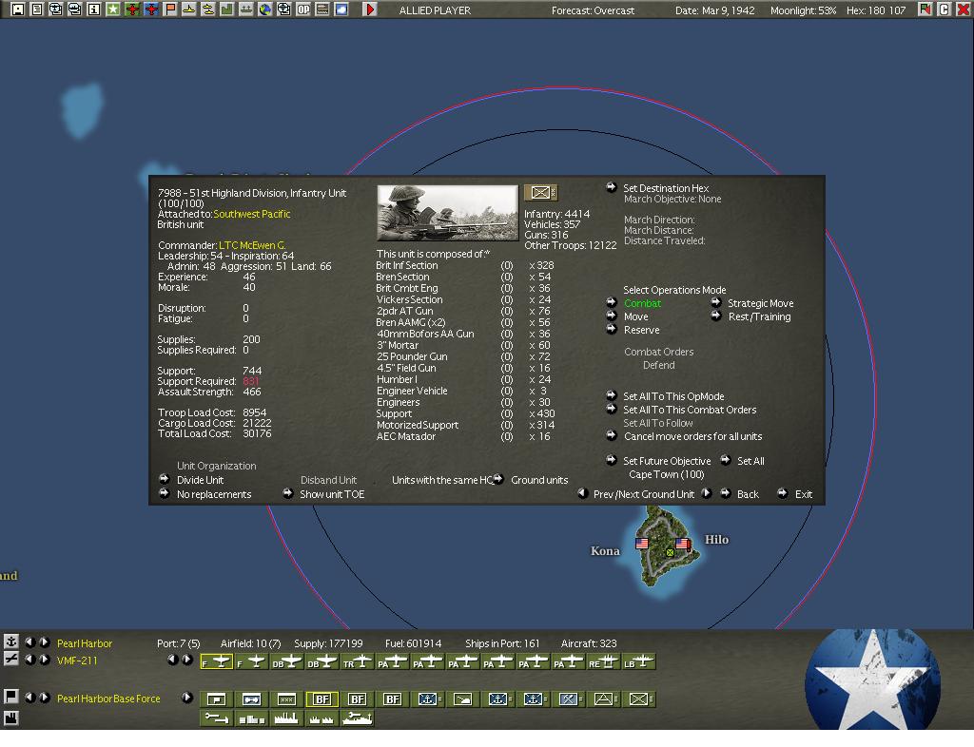Cycle to next base after Pearl Harbor
The image size is (974, 747).
45,643
